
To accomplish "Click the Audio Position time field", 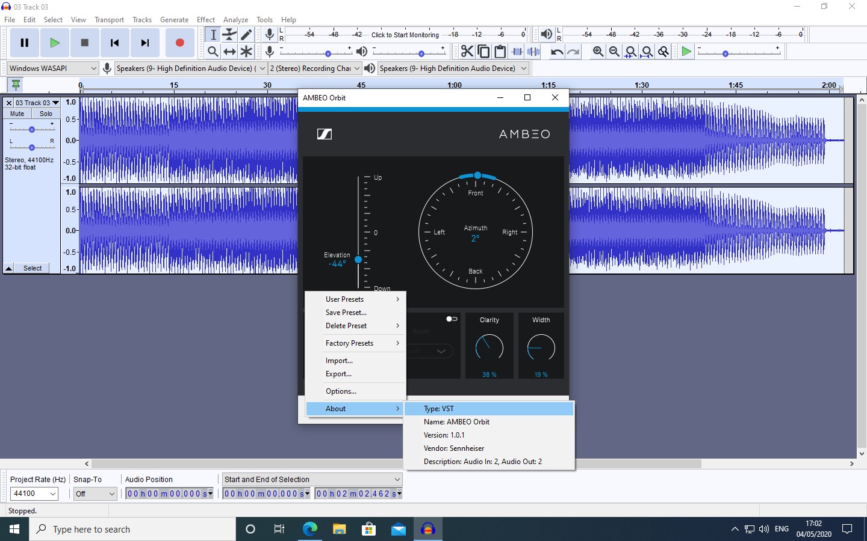I will click(169, 494).
